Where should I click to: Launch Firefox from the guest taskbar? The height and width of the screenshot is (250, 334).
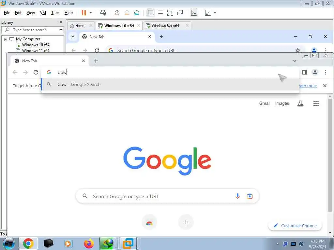pos(89,243)
